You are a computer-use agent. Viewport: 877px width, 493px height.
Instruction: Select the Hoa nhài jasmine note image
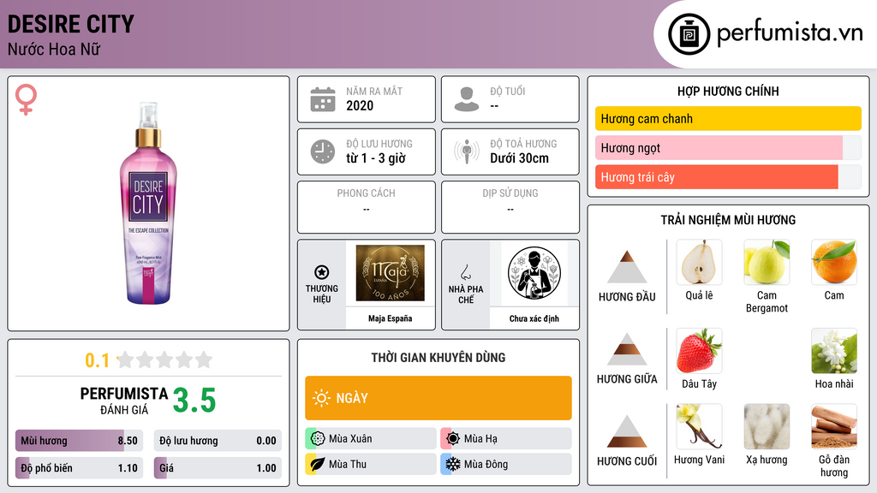(834, 350)
